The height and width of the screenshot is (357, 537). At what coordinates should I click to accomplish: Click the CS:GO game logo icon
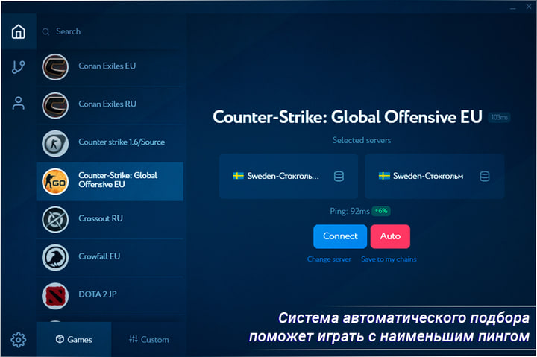click(x=55, y=181)
